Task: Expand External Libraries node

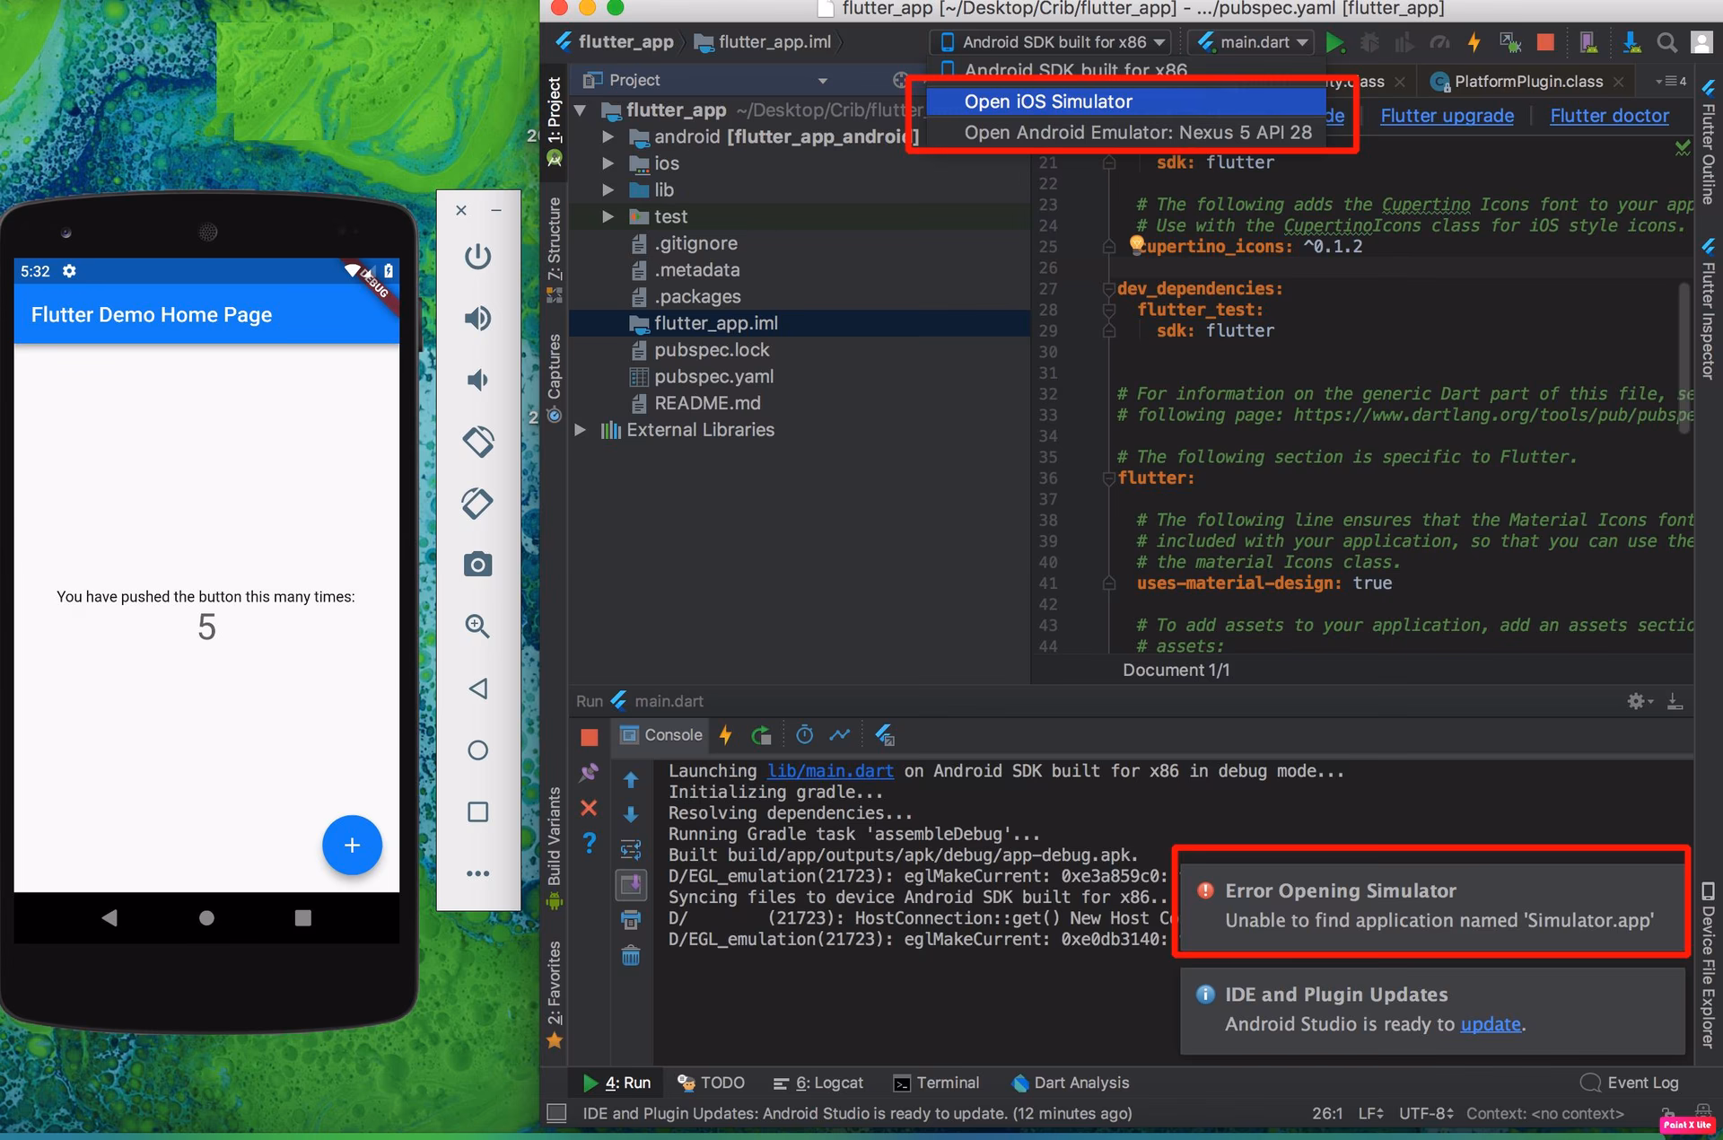Action: click(581, 430)
